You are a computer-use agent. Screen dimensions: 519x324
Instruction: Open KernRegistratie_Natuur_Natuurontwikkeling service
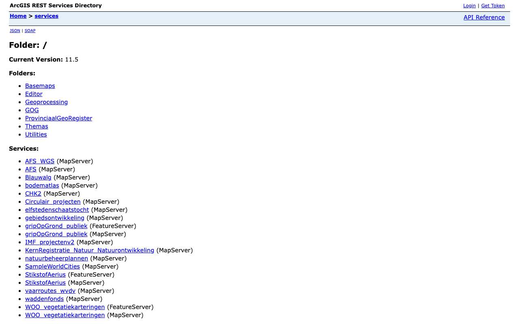click(90, 250)
